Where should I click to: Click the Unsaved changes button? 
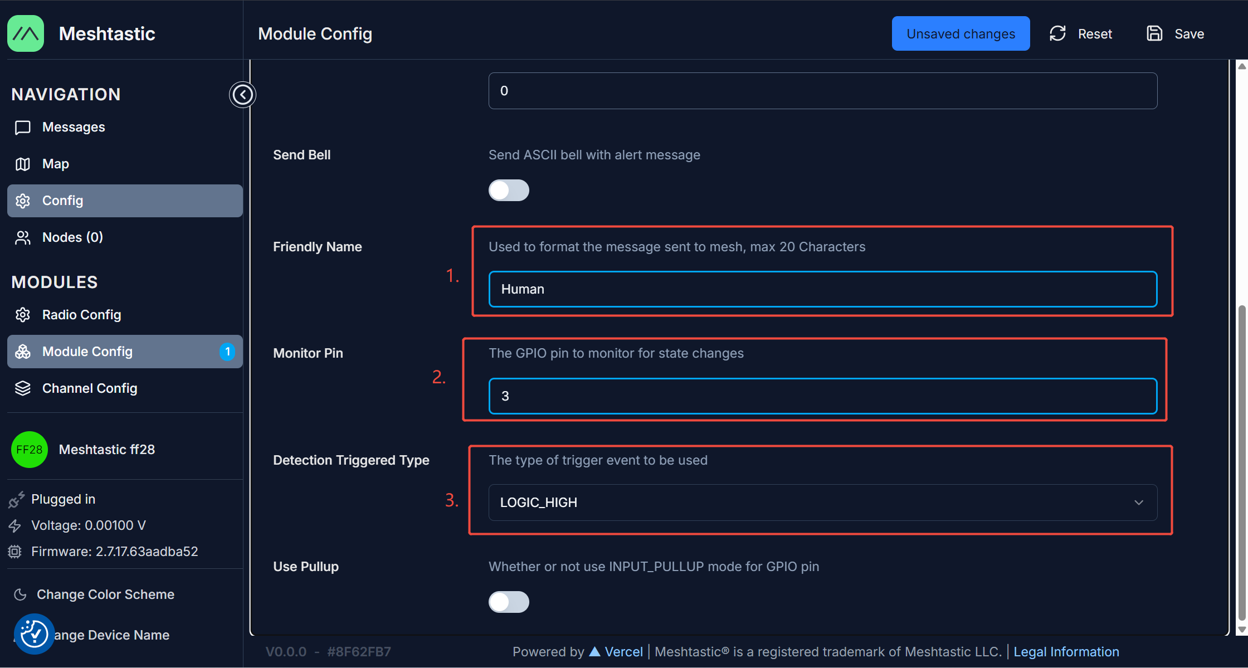point(961,33)
